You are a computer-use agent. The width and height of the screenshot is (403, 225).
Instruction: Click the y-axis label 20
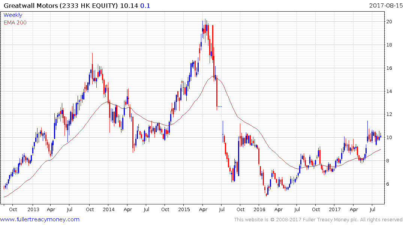[x=389, y=22]
